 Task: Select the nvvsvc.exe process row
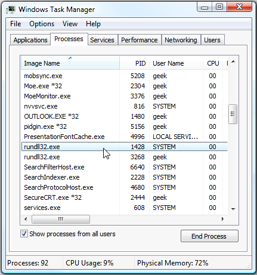(124, 106)
